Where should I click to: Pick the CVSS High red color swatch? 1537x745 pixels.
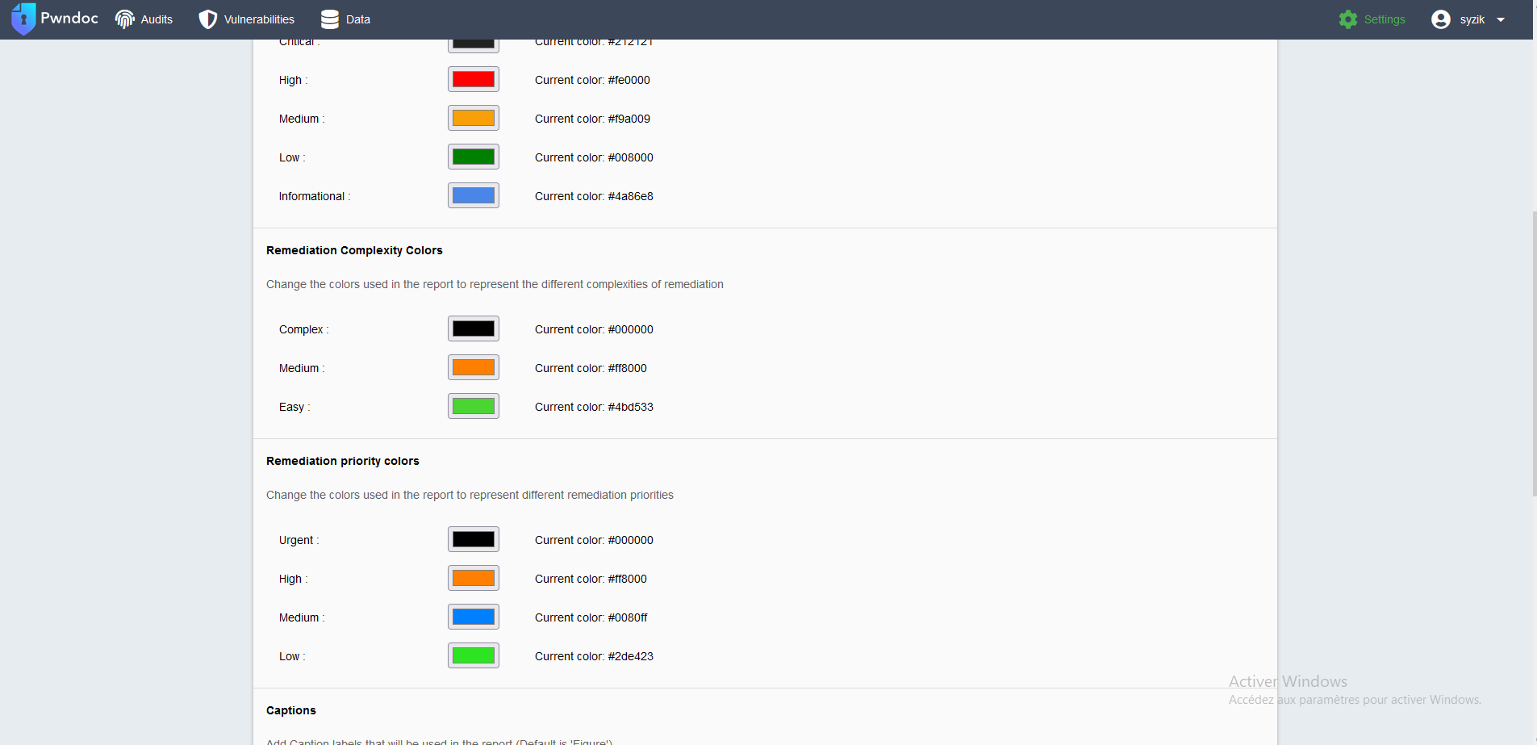pyautogui.click(x=474, y=79)
